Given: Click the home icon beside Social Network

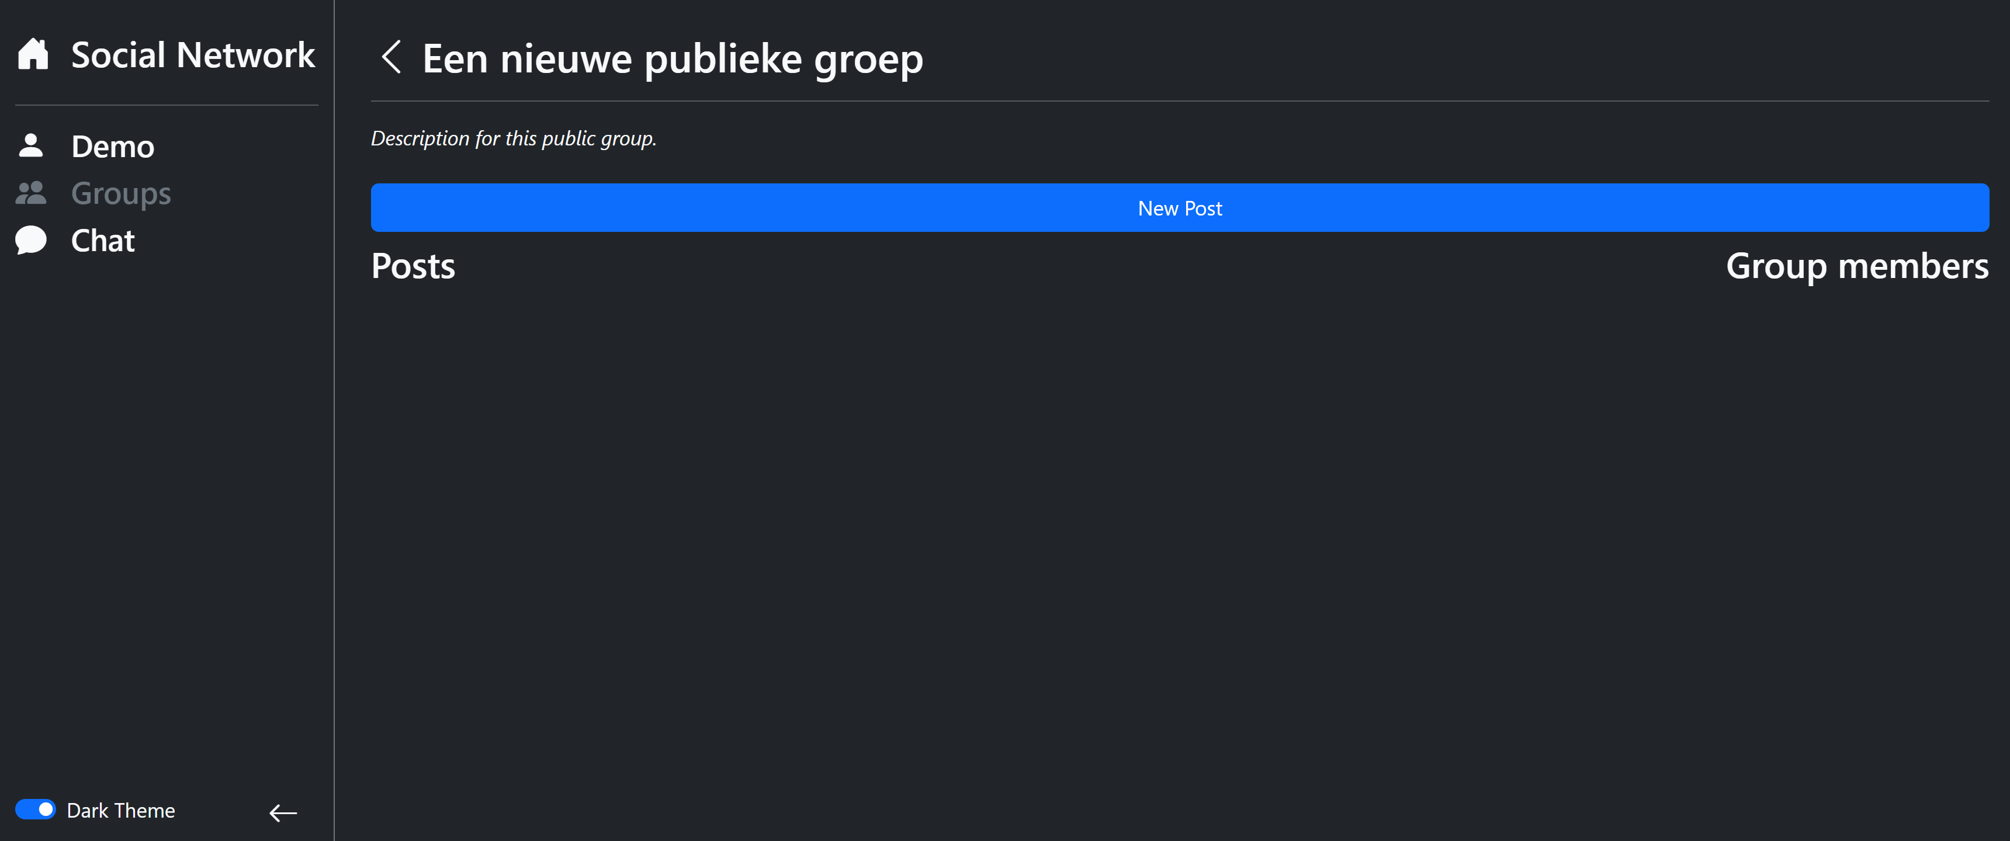Looking at the screenshot, I should pyautogui.click(x=33, y=55).
